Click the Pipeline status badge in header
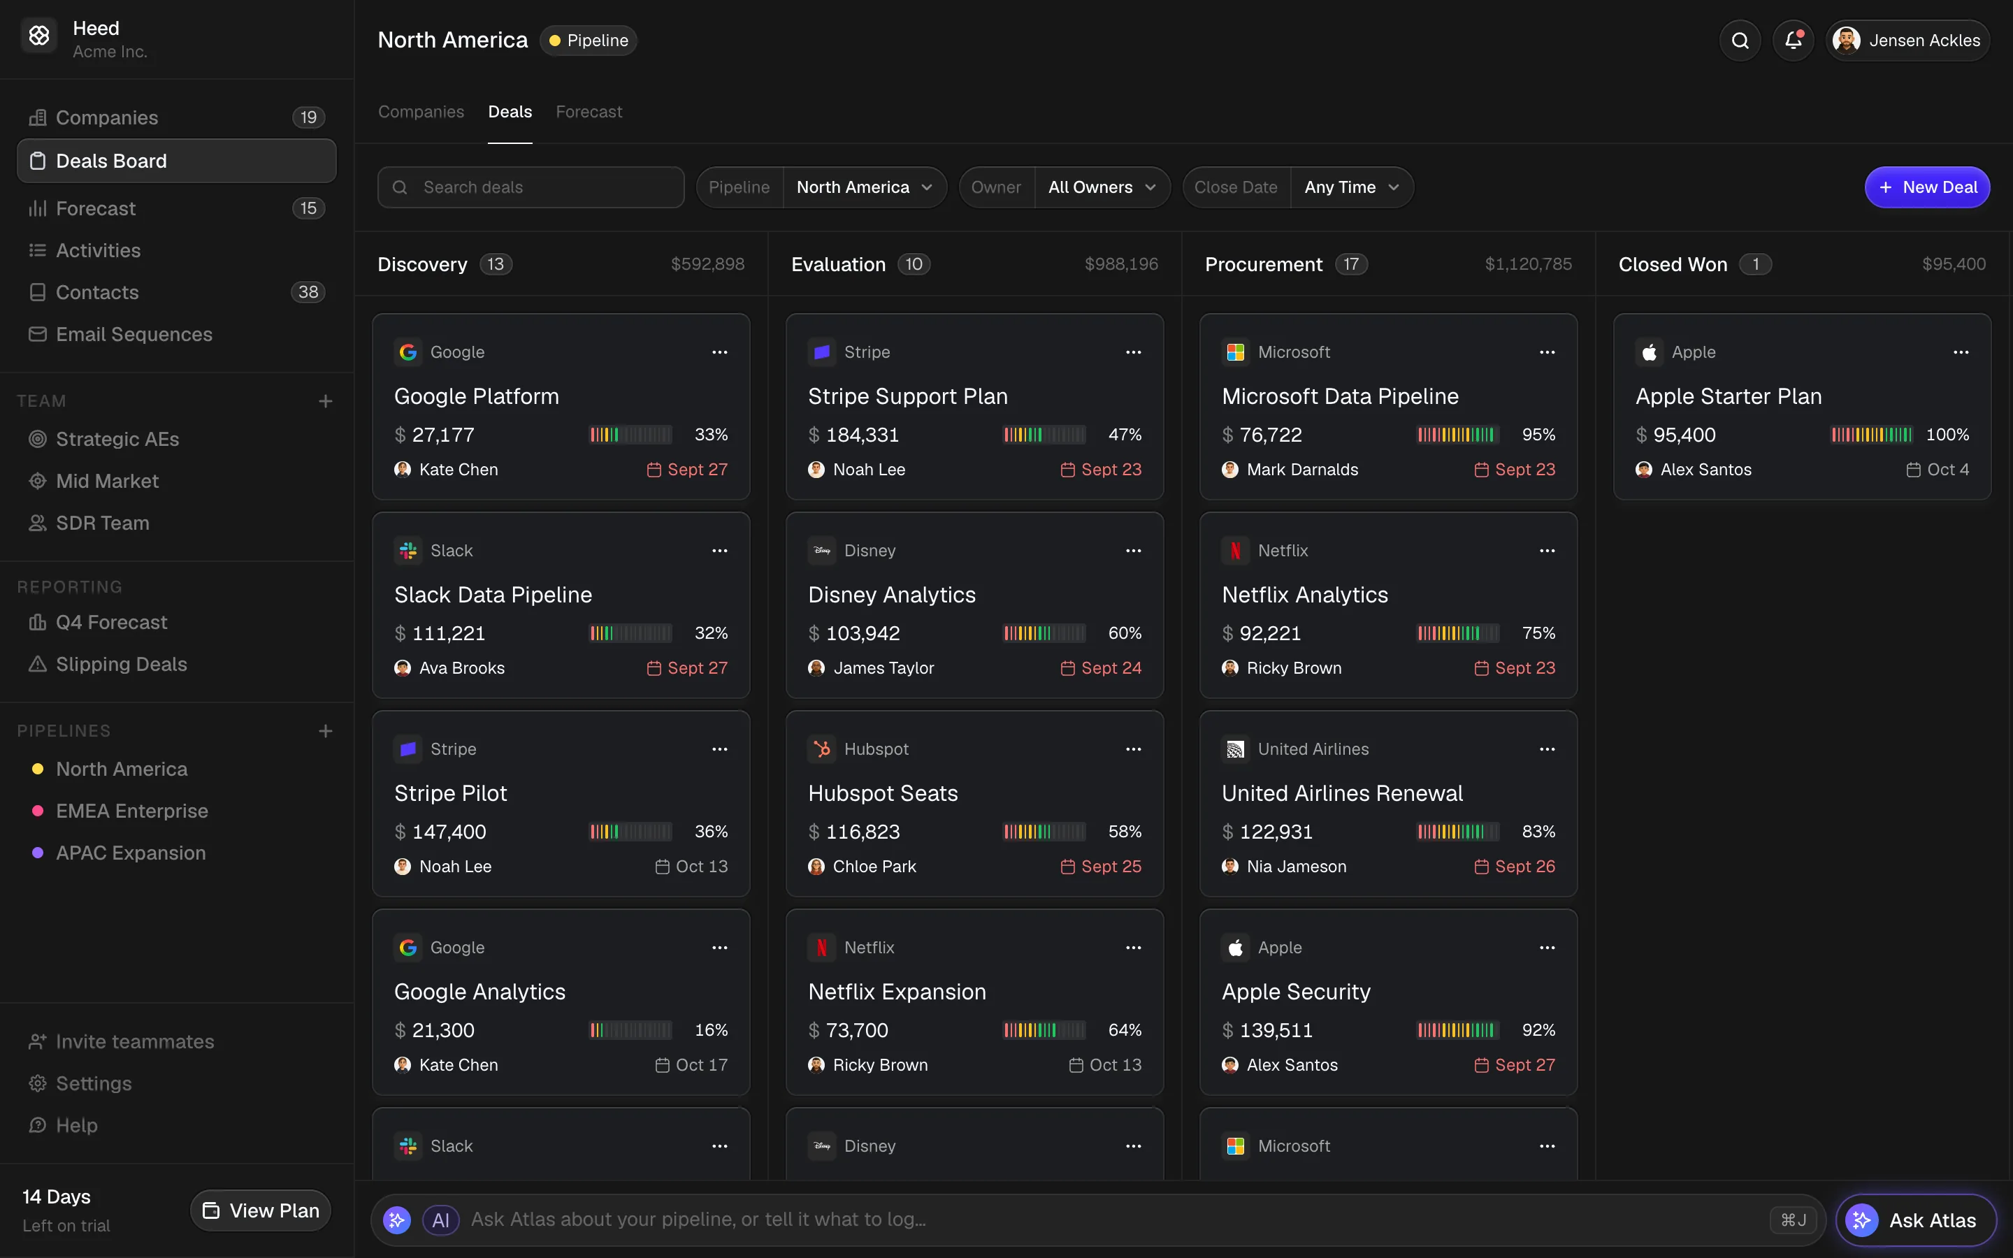The image size is (2013, 1258). [588, 40]
